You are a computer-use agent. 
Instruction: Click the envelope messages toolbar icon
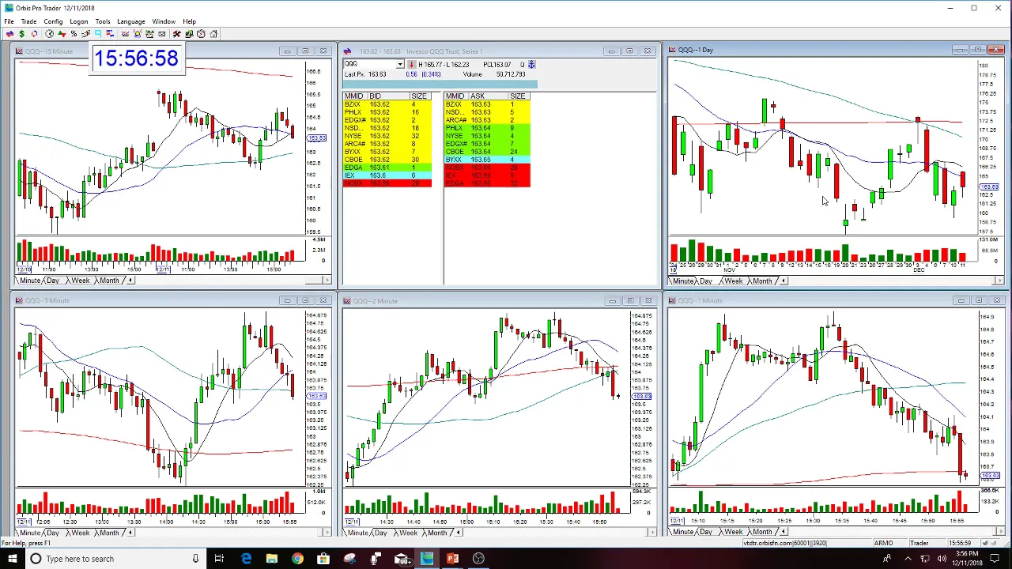click(x=162, y=34)
